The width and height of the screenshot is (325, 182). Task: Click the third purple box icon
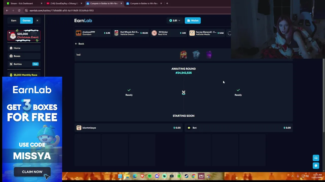tap(209, 55)
